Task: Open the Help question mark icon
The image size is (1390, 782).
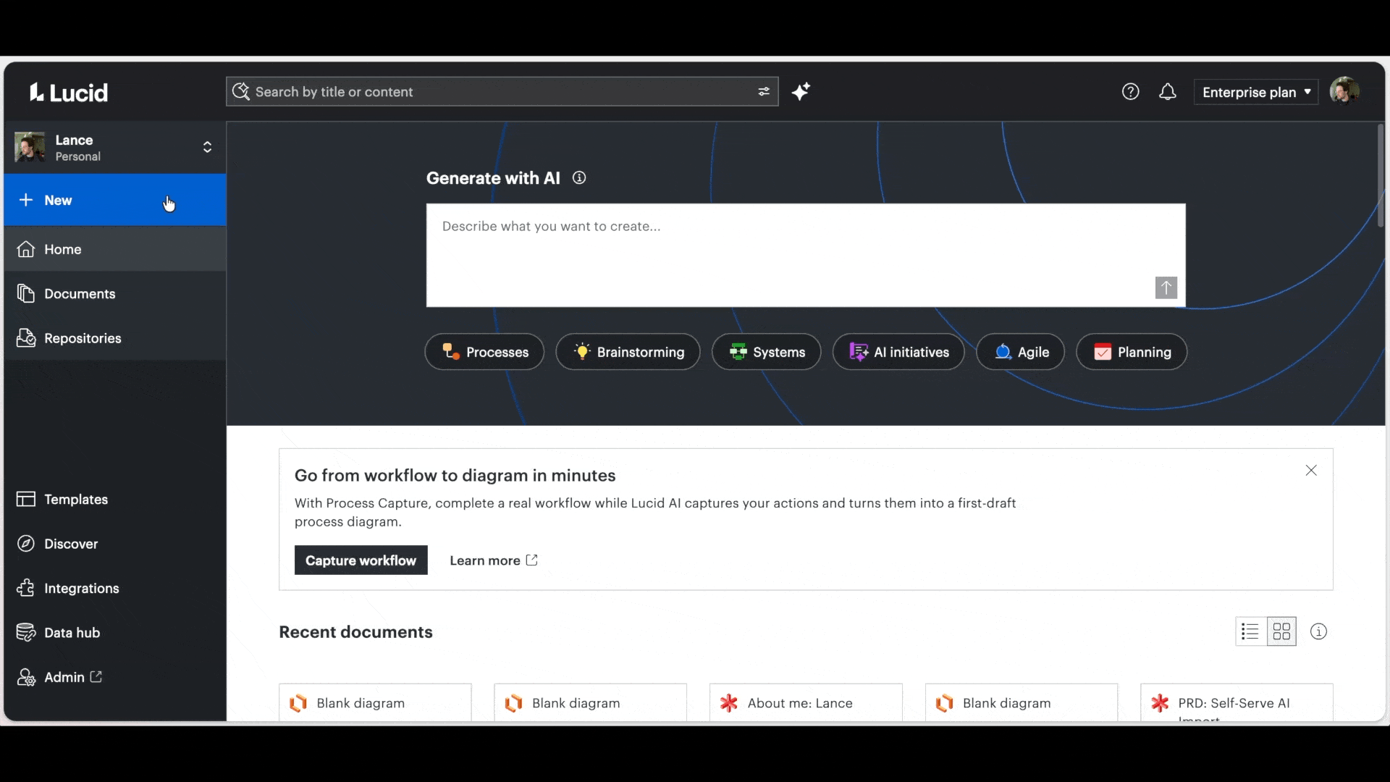Action: point(1130,92)
